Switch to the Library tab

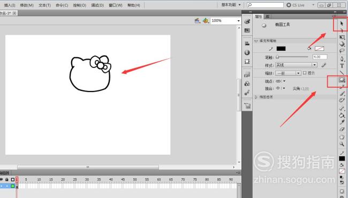tap(268, 17)
